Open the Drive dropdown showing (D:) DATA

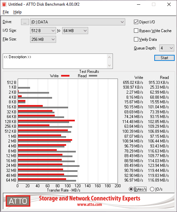77,22
